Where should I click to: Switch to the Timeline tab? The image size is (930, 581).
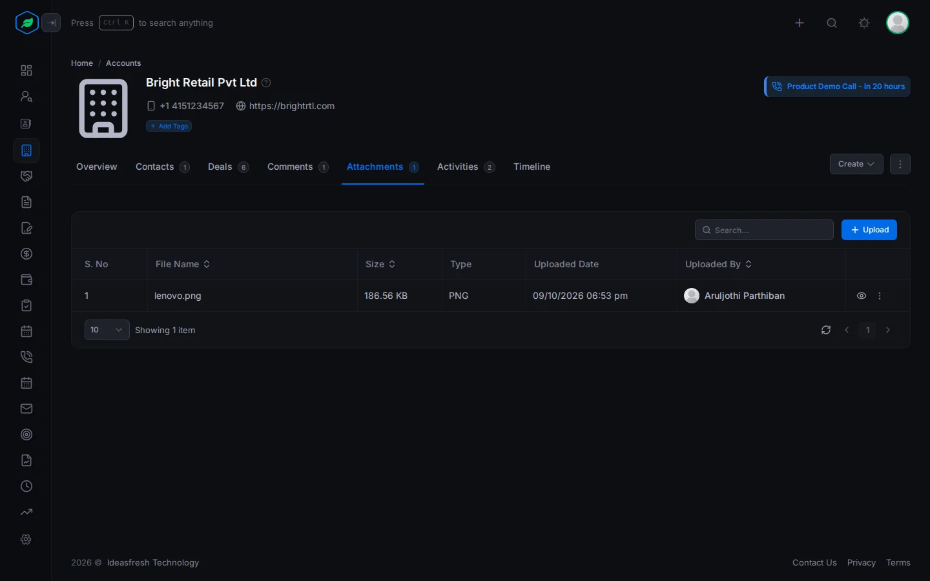(532, 167)
